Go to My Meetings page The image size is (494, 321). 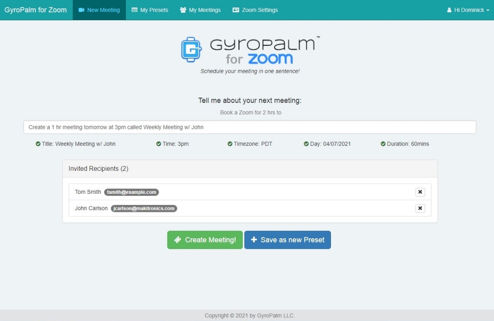pyautogui.click(x=200, y=10)
